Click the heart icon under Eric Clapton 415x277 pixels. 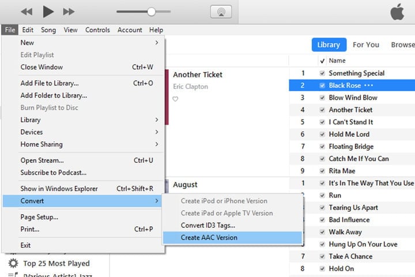tap(175, 99)
